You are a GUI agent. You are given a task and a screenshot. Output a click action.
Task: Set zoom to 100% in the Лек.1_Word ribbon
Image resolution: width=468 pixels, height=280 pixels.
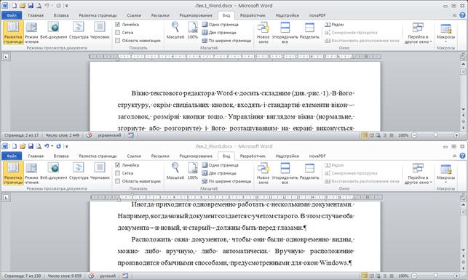[193, 31]
